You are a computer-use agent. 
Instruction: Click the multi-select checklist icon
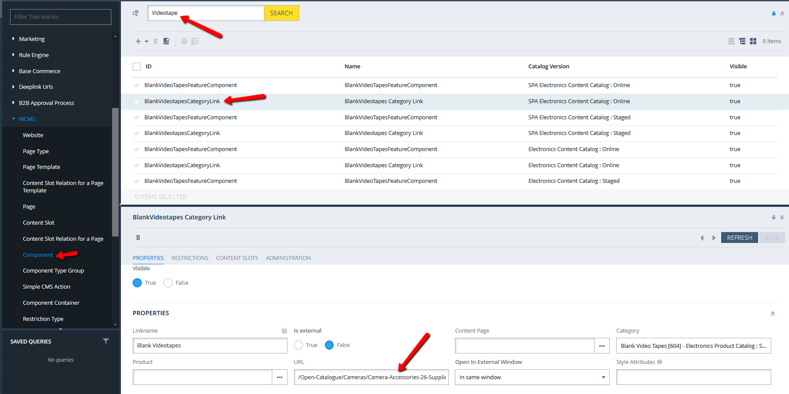click(195, 41)
